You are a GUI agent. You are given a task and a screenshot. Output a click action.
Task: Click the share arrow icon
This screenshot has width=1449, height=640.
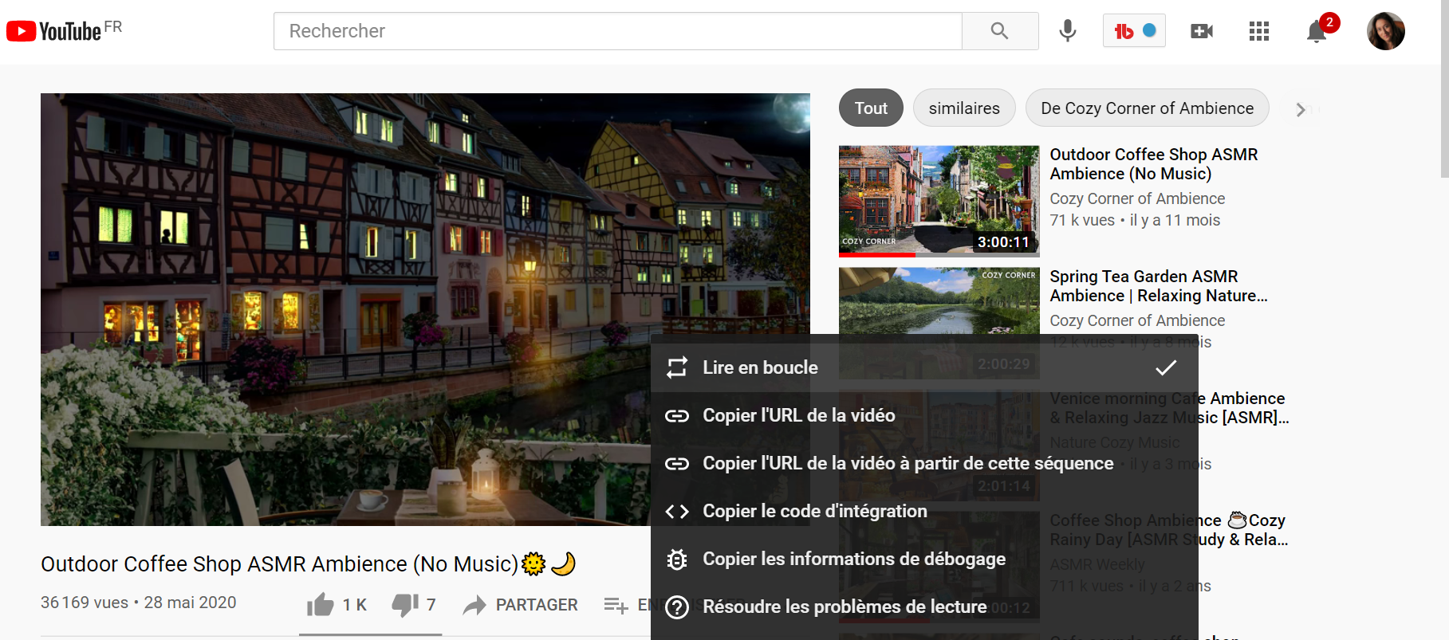474,605
